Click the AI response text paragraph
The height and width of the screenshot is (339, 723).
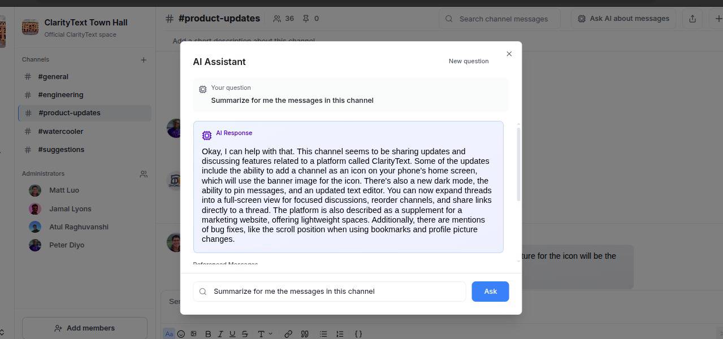click(x=347, y=195)
